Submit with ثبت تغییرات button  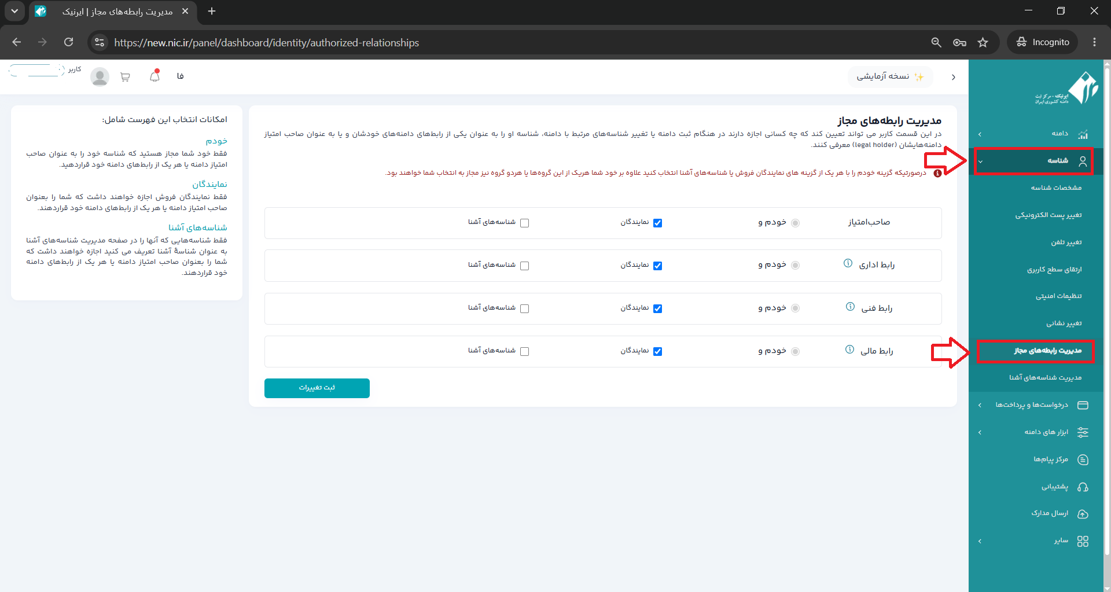click(317, 388)
